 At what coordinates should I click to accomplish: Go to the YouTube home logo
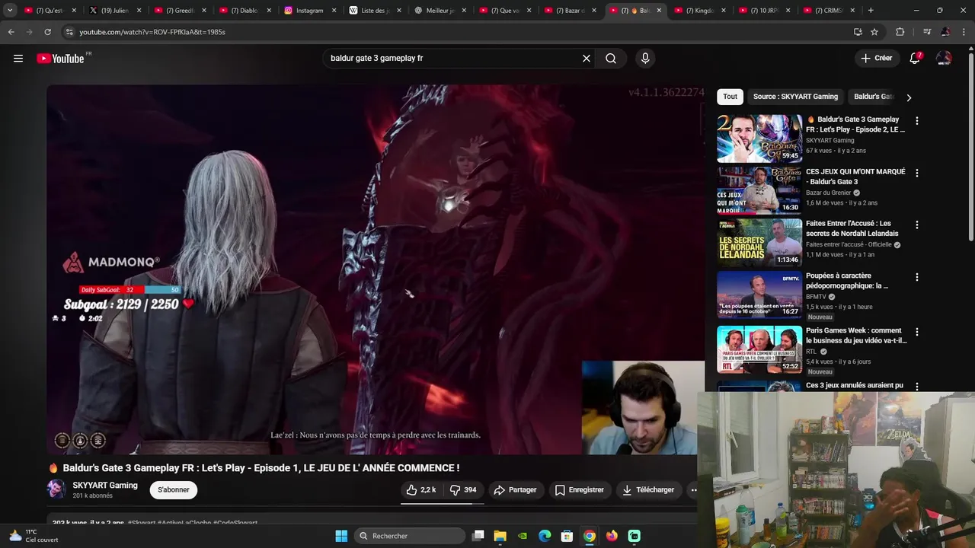tap(60, 58)
